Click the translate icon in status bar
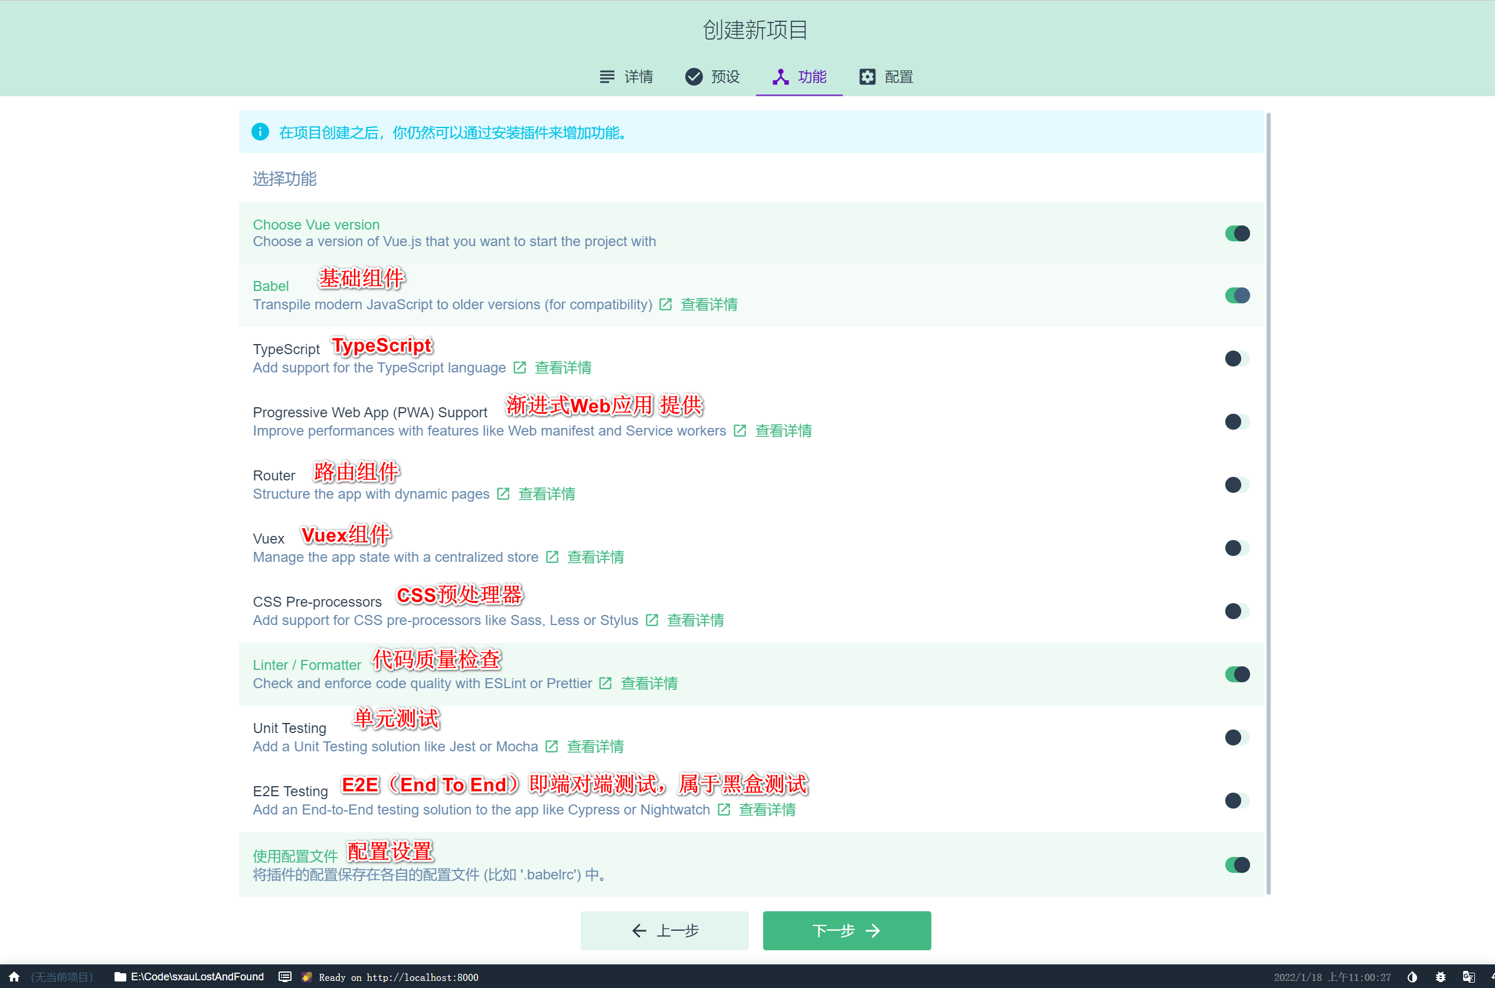 click(1468, 977)
